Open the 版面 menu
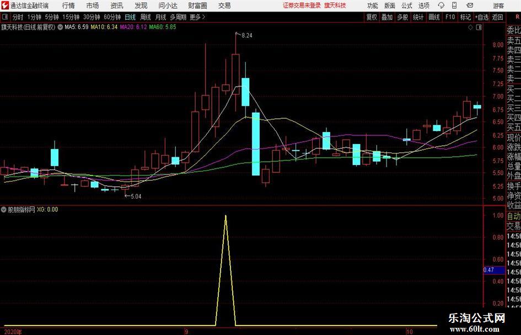521x335 pixels. tap(390, 6)
